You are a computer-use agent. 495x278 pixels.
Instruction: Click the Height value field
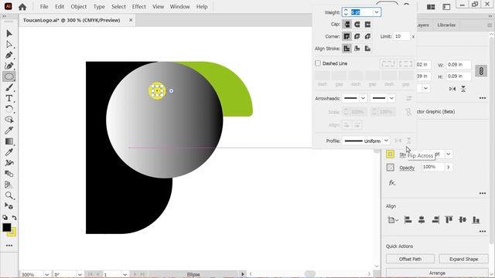[458, 76]
